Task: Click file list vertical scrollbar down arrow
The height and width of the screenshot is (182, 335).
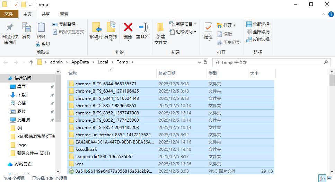Action: 332,171
